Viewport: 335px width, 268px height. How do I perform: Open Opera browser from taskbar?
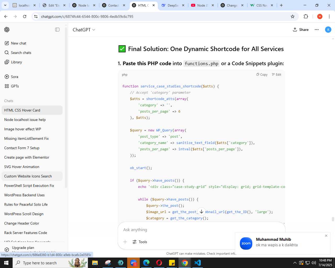click(159, 263)
